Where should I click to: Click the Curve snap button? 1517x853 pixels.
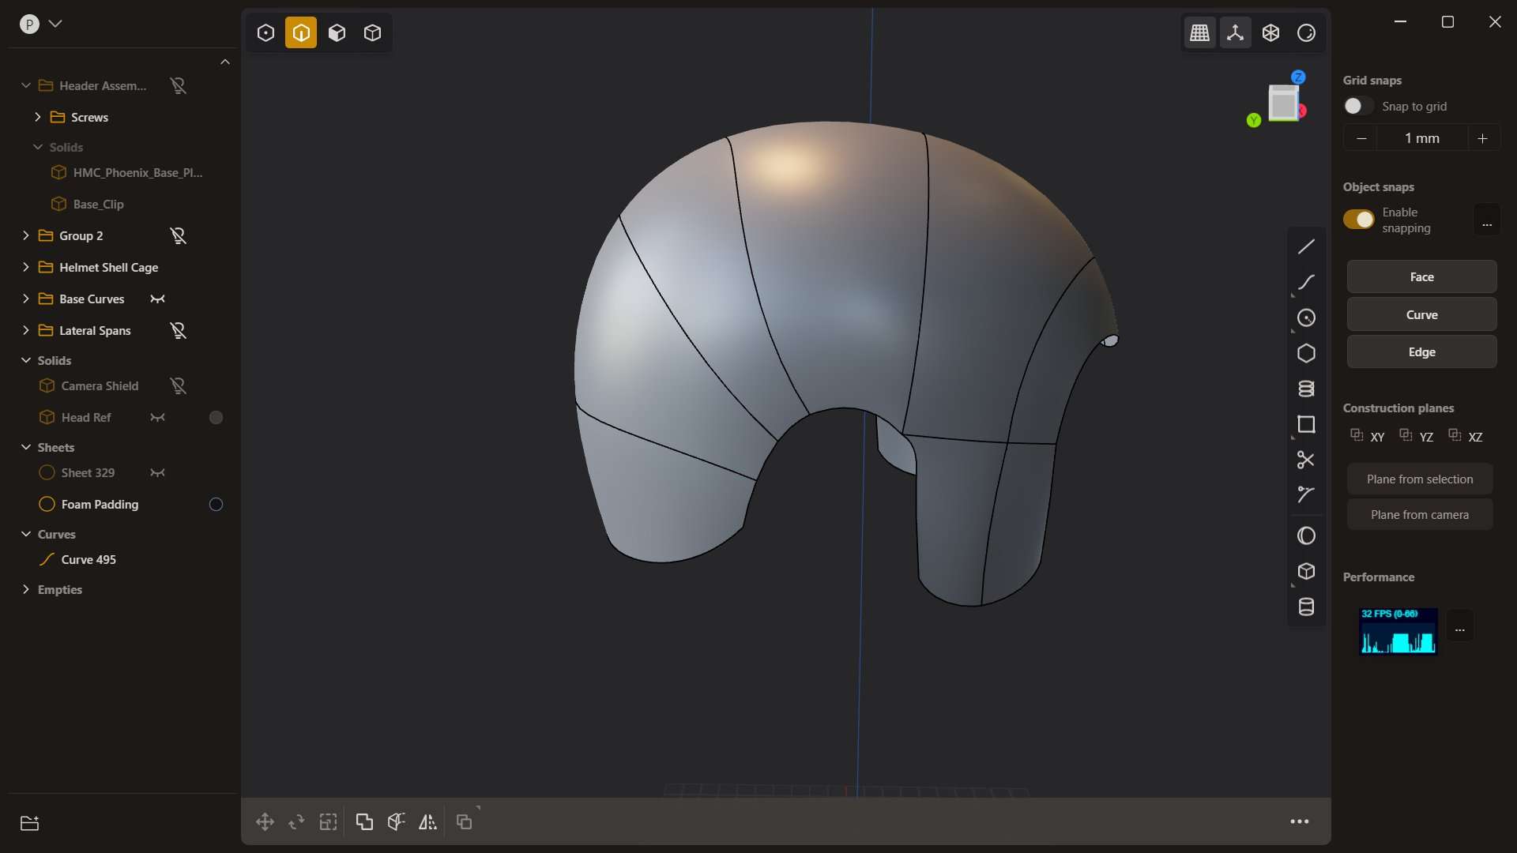(1421, 314)
